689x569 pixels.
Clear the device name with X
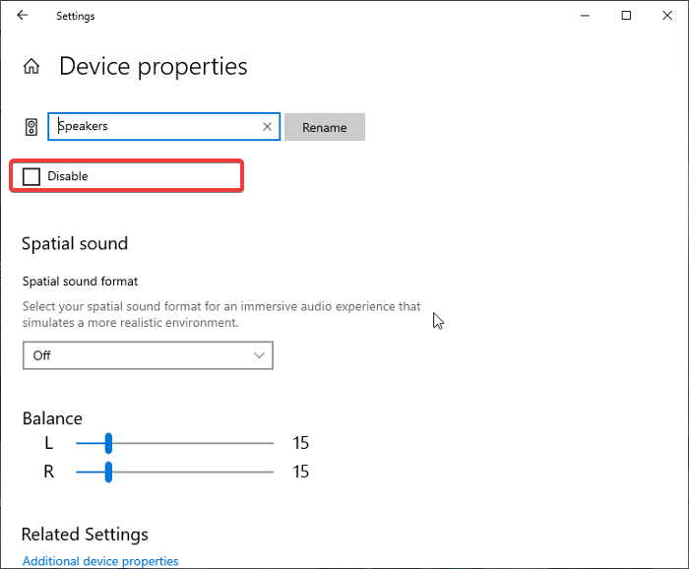click(x=267, y=127)
